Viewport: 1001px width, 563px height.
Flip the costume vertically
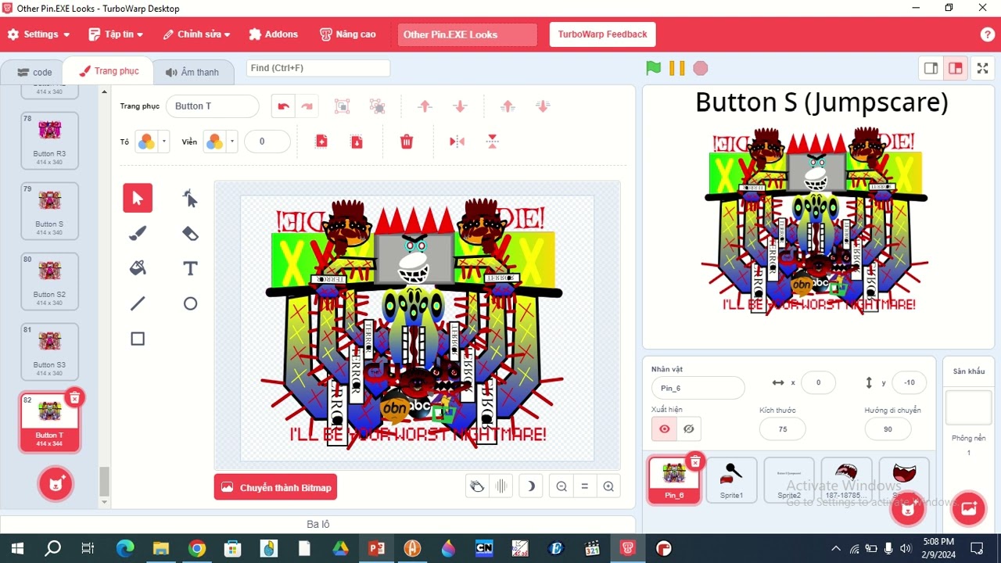click(492, 142)
